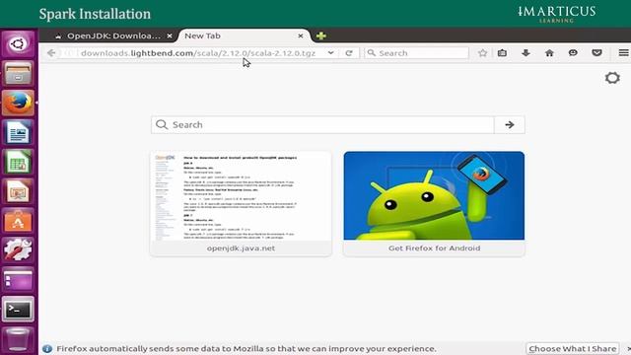Open the Terminal from the dock
Viewport: 631px width, 355px height.
pos(18,310)
